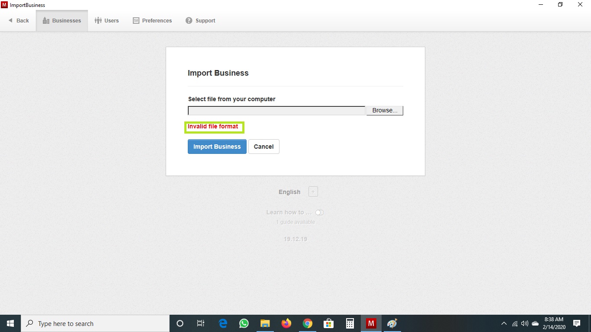Screen dimensions: 591x332
Task: Click the 'Import Business' dialog heading
Action: [218, 73]
